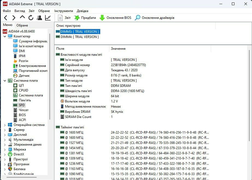Select the Портативний комп laptop icon
This screenshot has width=252, height=180.
point(15,71)
